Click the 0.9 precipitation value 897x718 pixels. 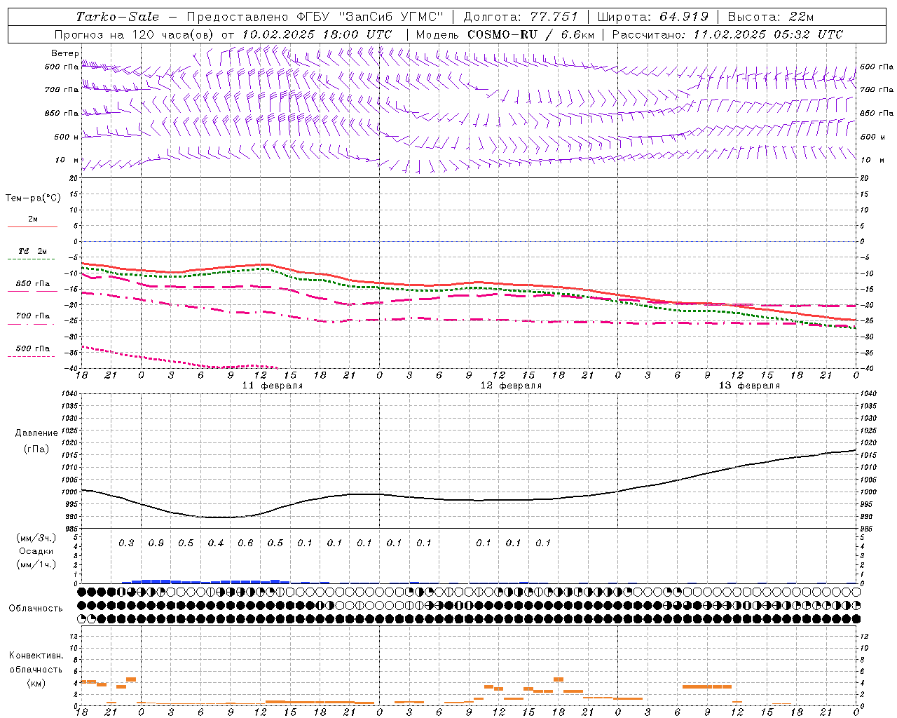156,543
